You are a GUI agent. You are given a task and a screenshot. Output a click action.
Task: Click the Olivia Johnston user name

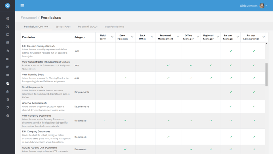pyautogui.click(x=249, y=6)
